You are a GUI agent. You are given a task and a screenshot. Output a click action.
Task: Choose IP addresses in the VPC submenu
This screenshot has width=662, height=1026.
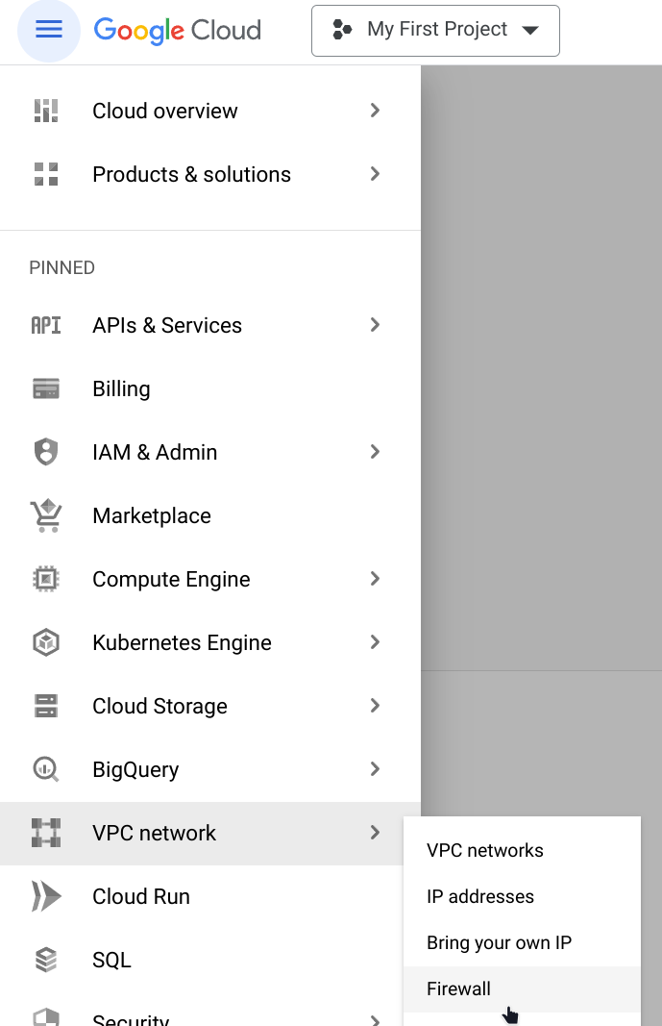coord(480,896)
